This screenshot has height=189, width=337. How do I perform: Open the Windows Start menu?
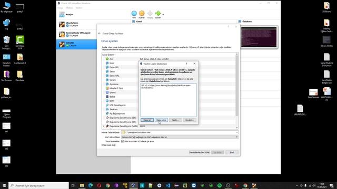(4, 185)
